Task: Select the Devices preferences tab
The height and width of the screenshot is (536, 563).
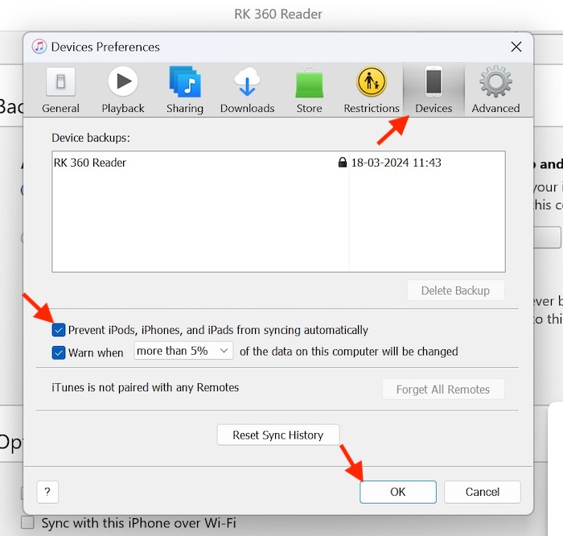Action: pos(434,90)
